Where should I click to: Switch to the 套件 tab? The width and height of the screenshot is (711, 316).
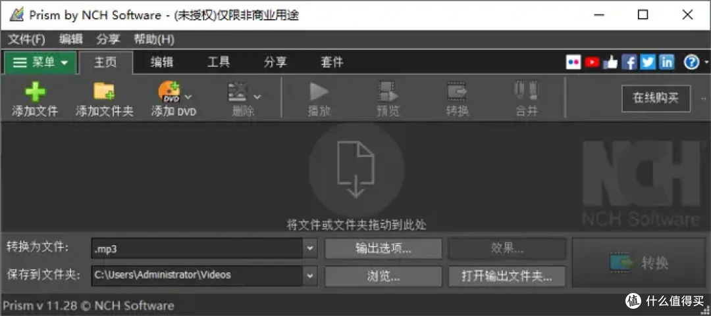[x=332, y=62]
